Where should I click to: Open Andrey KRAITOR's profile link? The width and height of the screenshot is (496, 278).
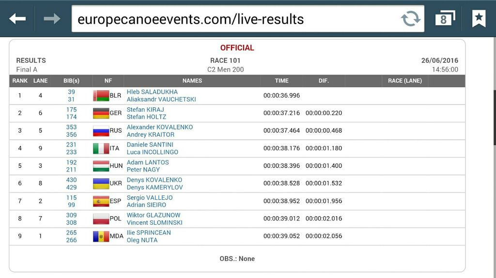point(151,134)
